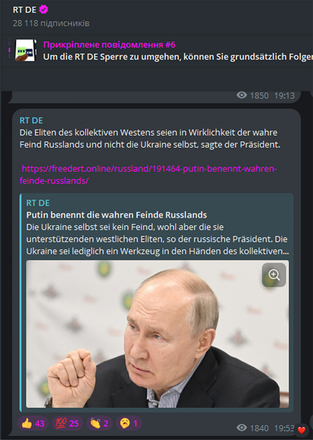Click the yawning face reaction with 1
This screenshot has height=440, width=313.
click(129, 423)
